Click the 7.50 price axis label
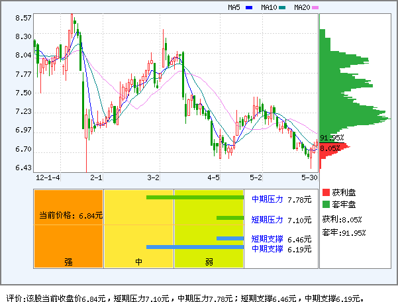Screen dimensions: 398x302 point(23,93)
